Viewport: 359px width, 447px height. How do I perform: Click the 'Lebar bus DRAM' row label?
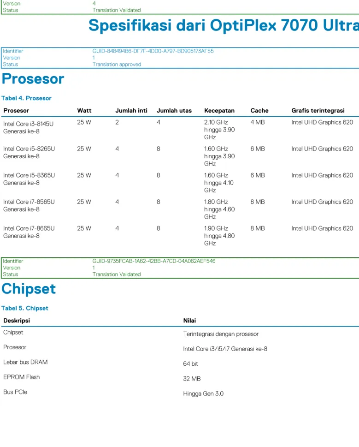pos(25,362)
